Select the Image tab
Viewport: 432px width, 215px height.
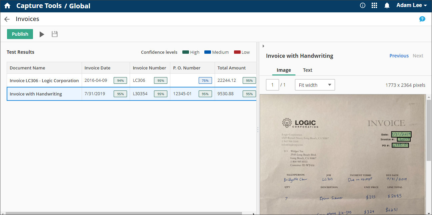pyautogui.click(x=284, y=70)
